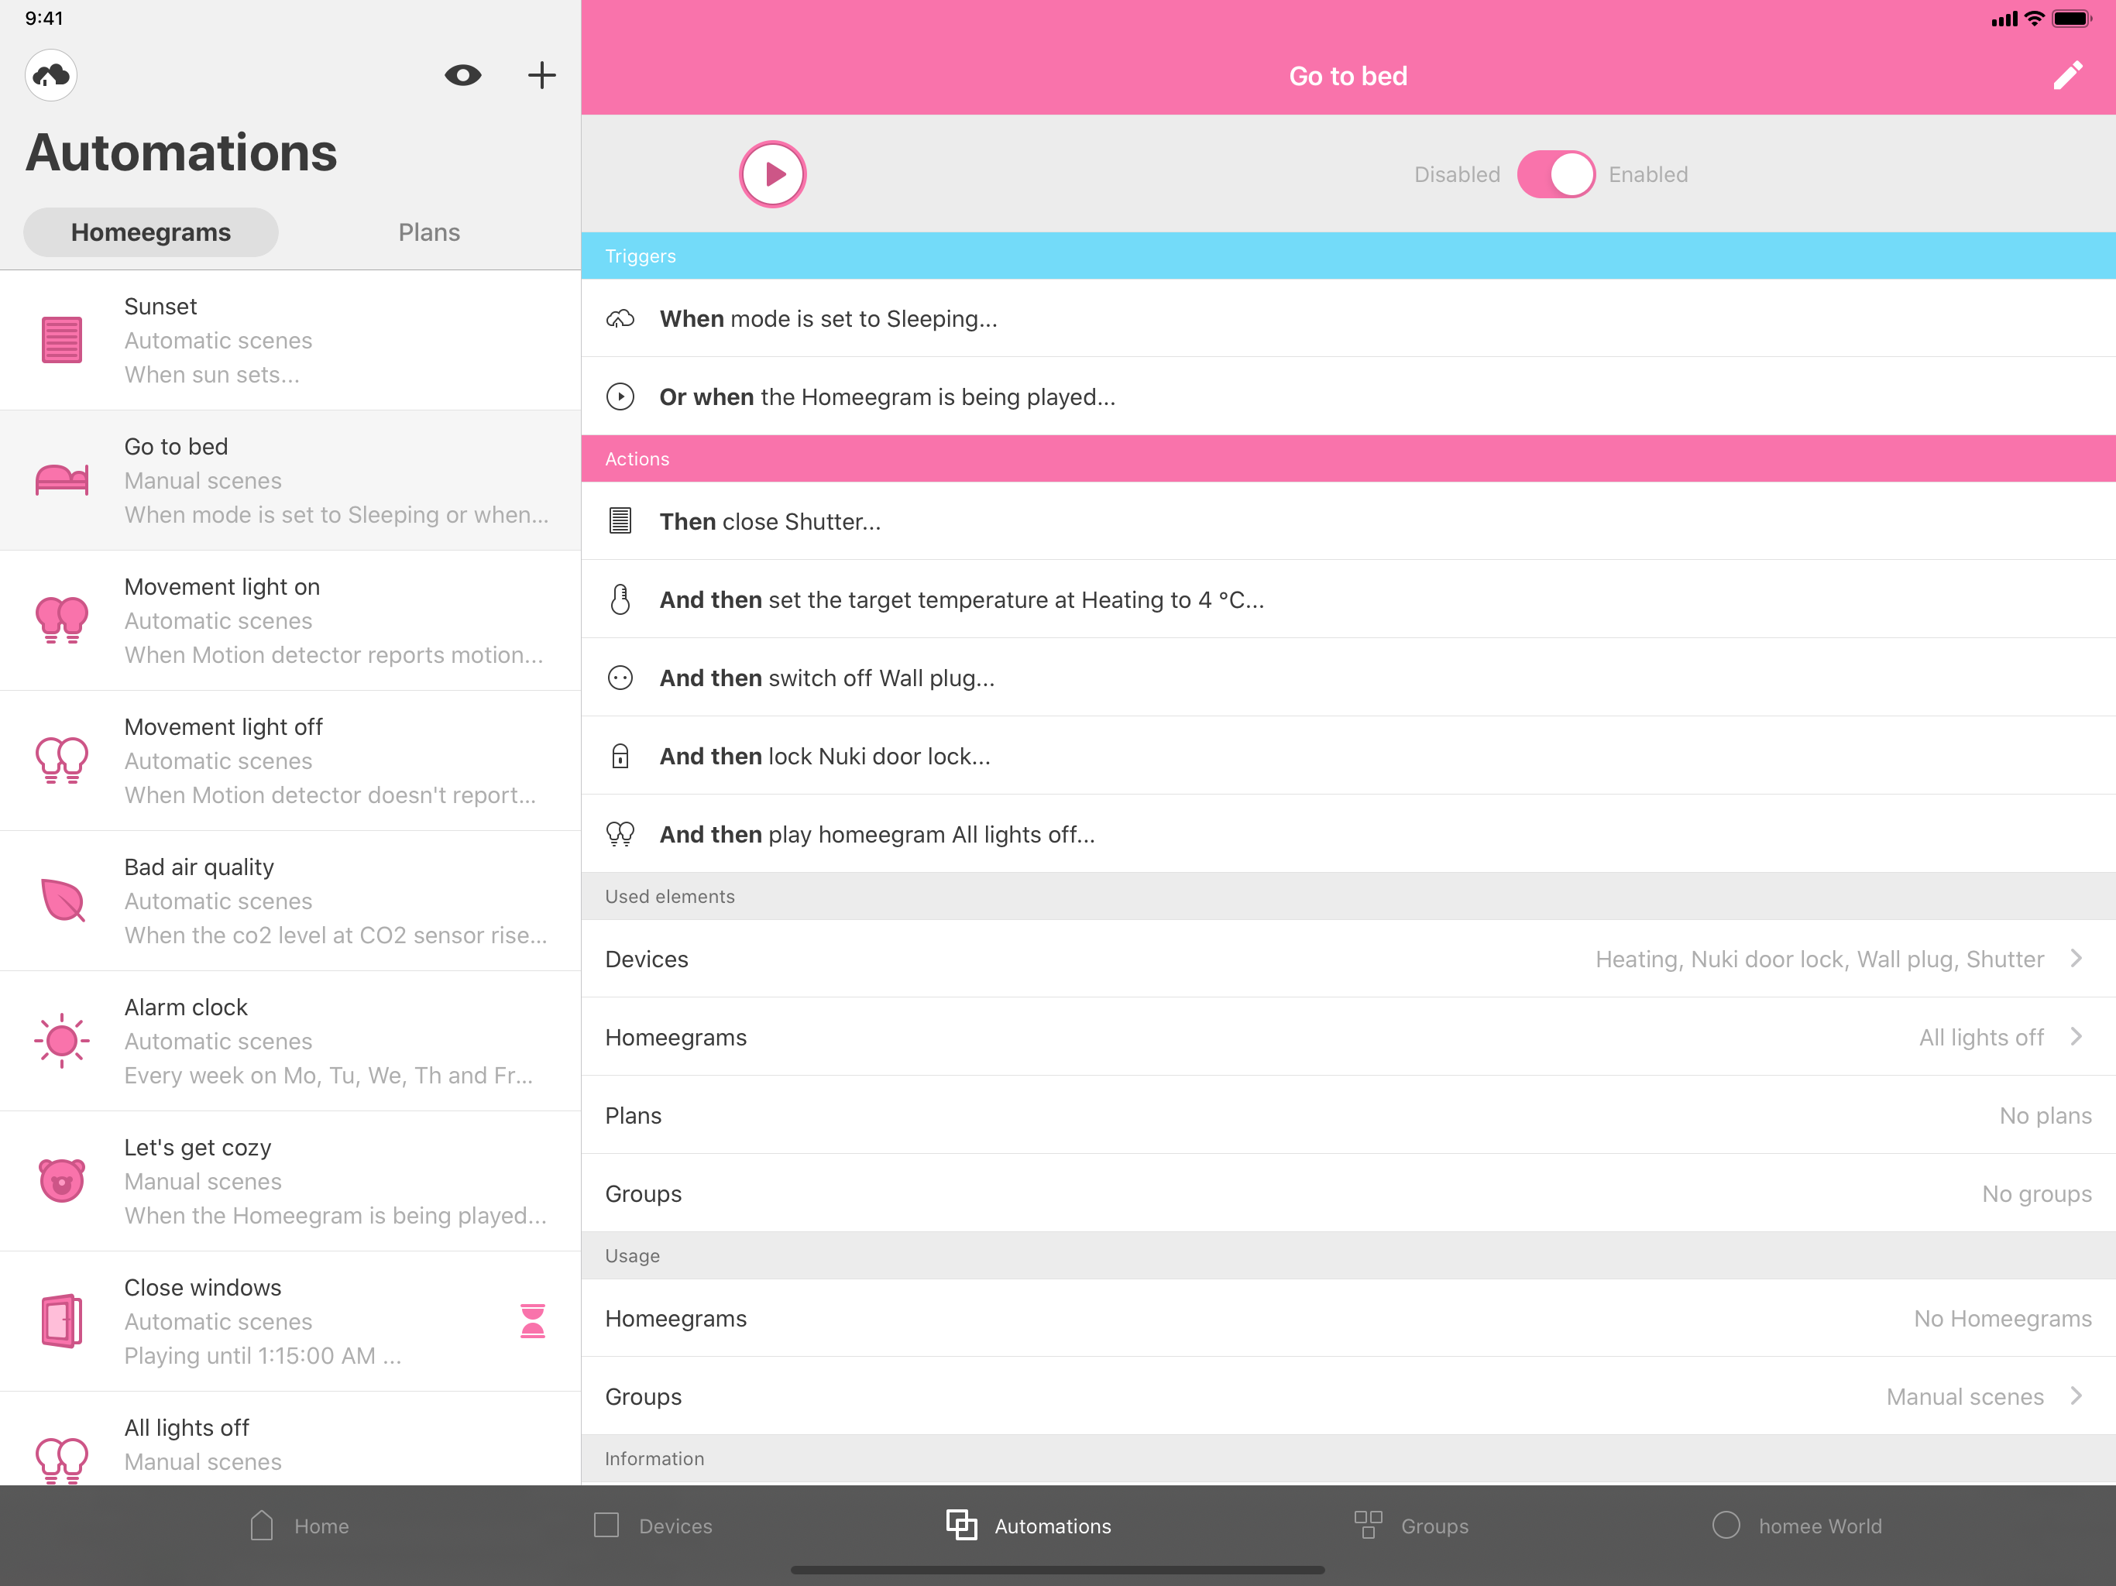
Task: Click the hourglass icon on Close windows
Action: pos(532,1321)
